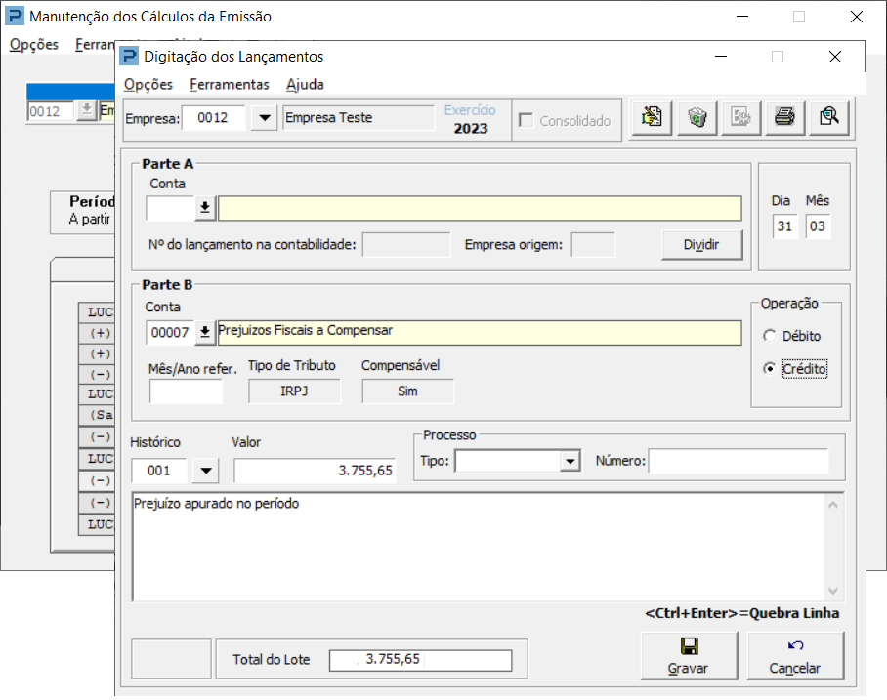The height and width of the screenshot is (700, 887).
Task: Click the Exercício year 2023
Action: point(471,128)
